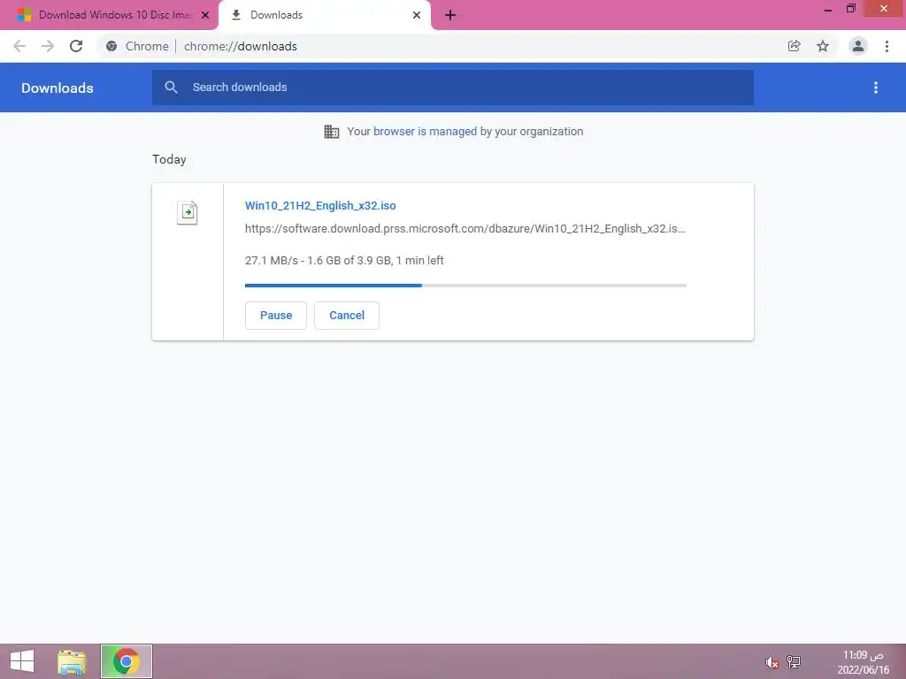Screen dimensions: 906x679
Task: Click the ISO file type icon
Action: pos(188,212)
